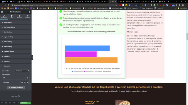Toggle Localizzazione e Acquisizione legend entry
The height and width of the screenshot is (105, 188).
(93, 72)
